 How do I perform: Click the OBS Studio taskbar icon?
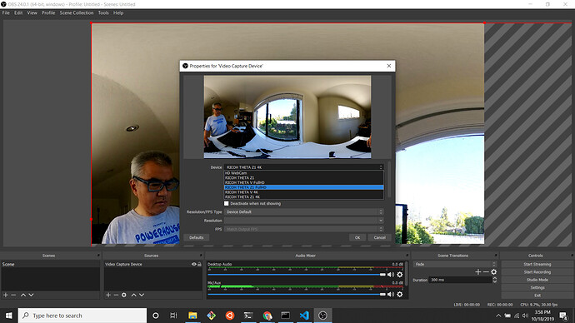322,316
